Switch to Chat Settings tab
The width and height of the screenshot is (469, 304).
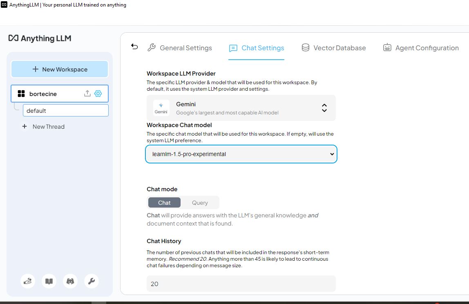click(x=256, y=48)
